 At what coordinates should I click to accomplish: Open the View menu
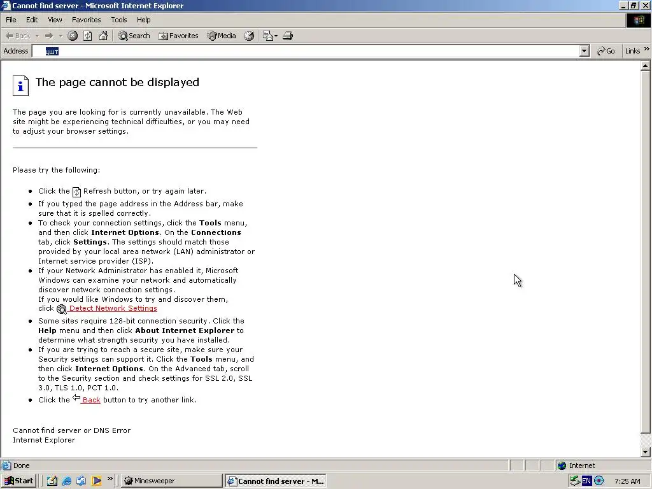click(55, 20)
